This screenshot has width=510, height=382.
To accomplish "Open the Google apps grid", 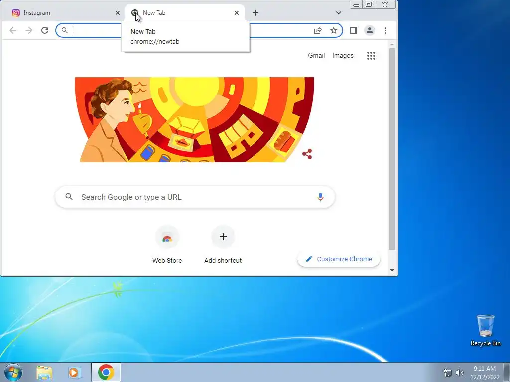I will [x=371, y=56].
